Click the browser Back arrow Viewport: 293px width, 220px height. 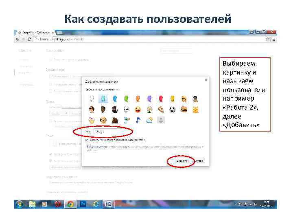click(17, 39)
